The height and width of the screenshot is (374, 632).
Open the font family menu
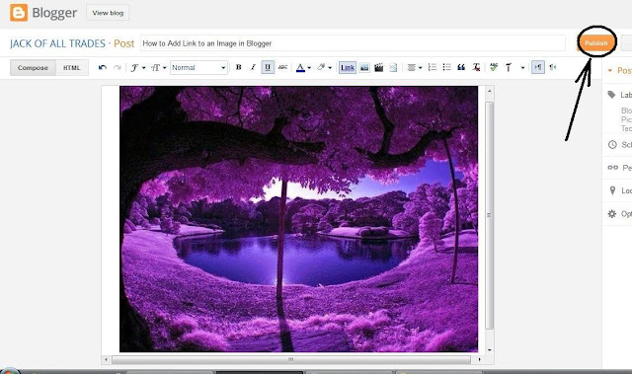(x=137, y=68)
